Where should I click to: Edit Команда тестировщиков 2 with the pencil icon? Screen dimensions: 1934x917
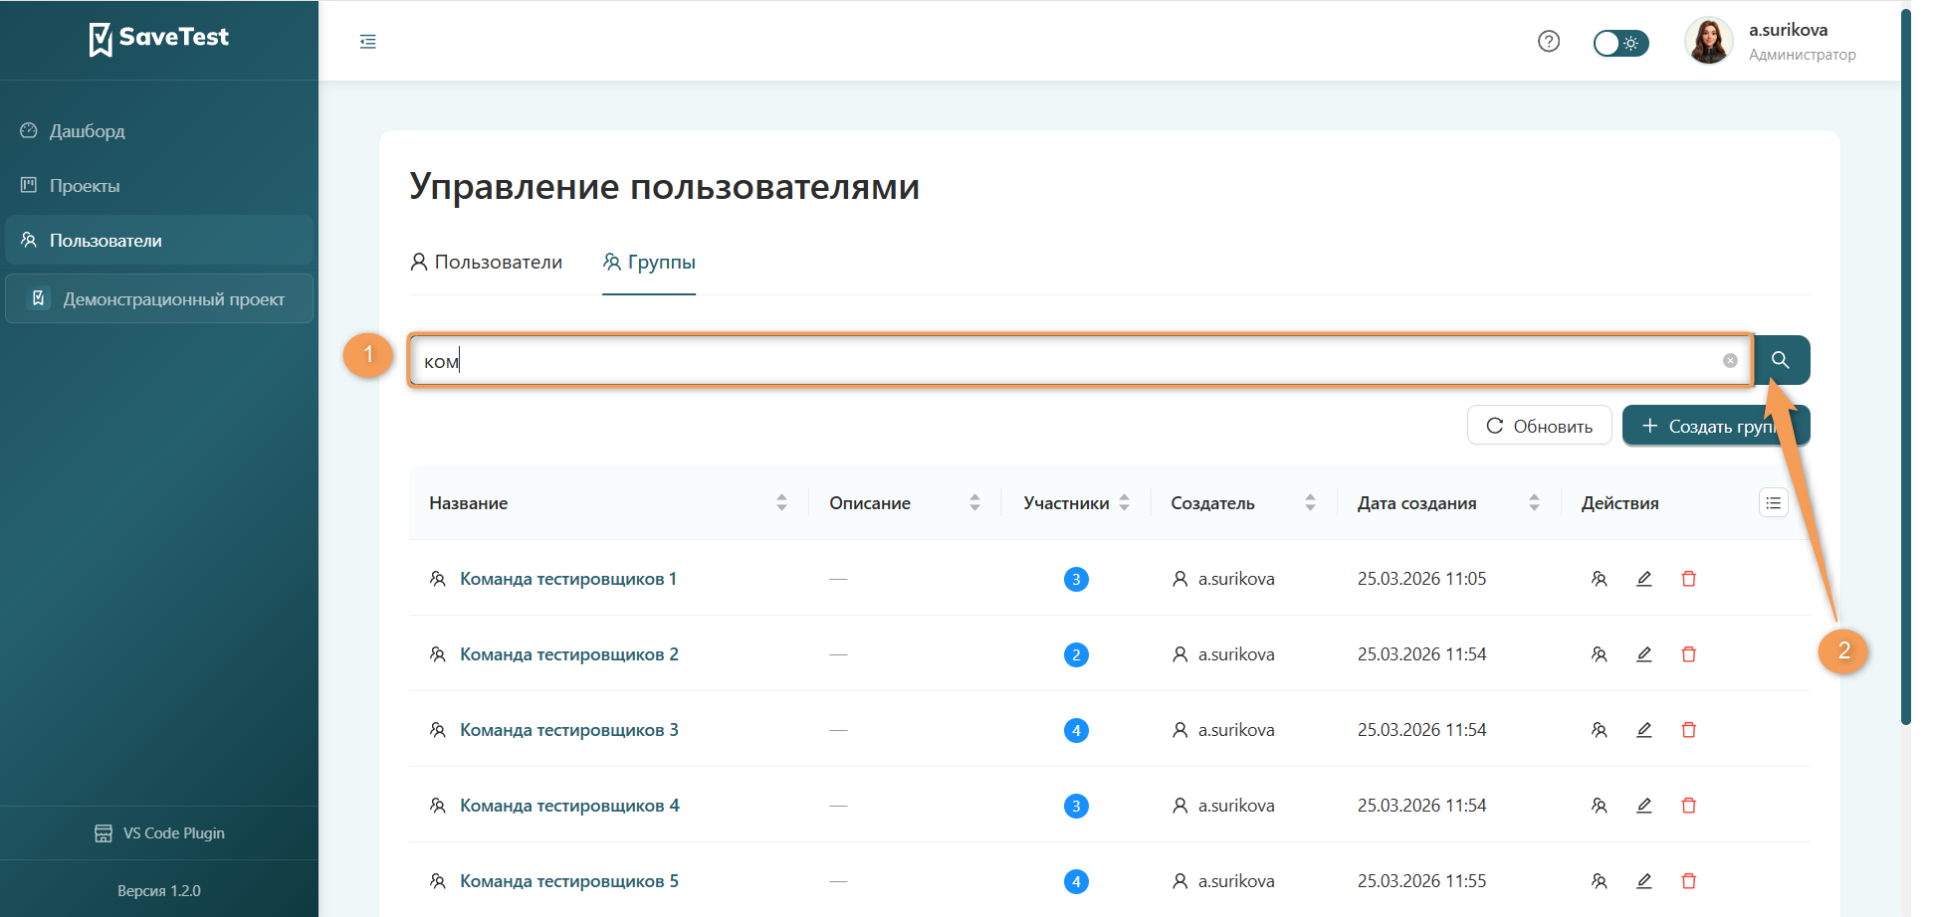pyautogui.click(x=1644, y=653)
